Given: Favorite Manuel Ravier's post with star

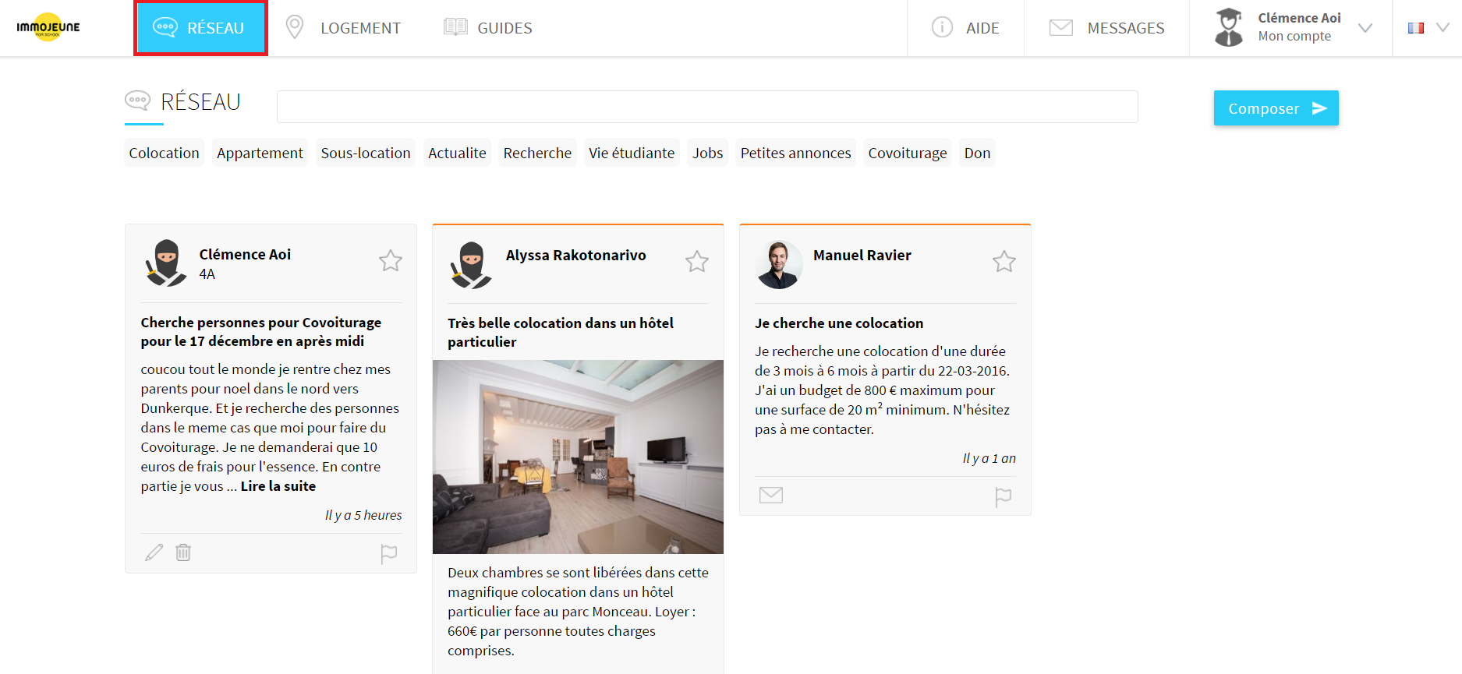Looking at the screenshot, I should [1004, 261].
